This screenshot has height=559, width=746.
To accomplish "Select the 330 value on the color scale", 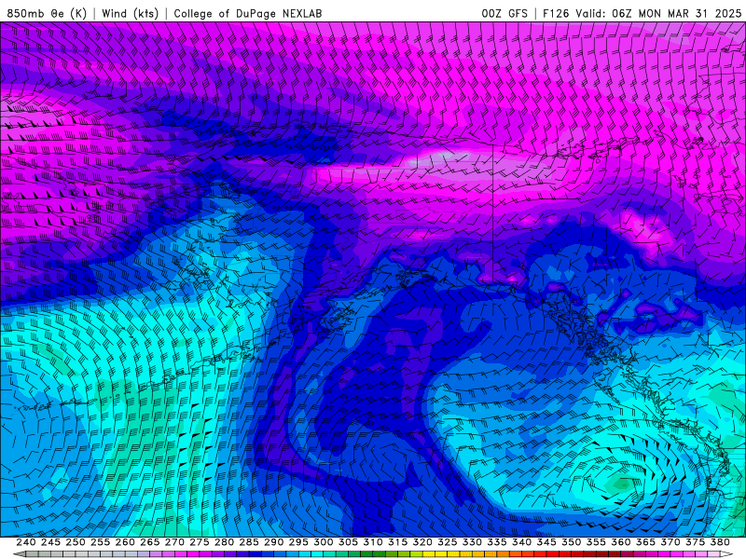I will pos(472,542).
